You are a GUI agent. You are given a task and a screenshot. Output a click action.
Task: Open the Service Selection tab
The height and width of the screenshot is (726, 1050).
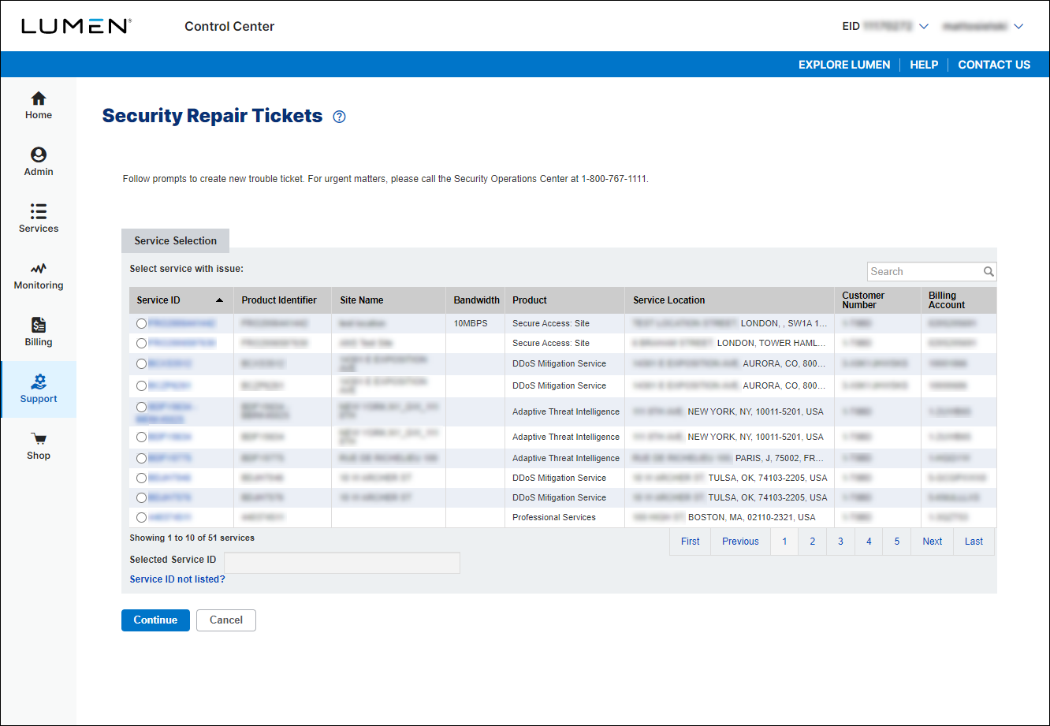pyautogui.click(x=175, y=240)
